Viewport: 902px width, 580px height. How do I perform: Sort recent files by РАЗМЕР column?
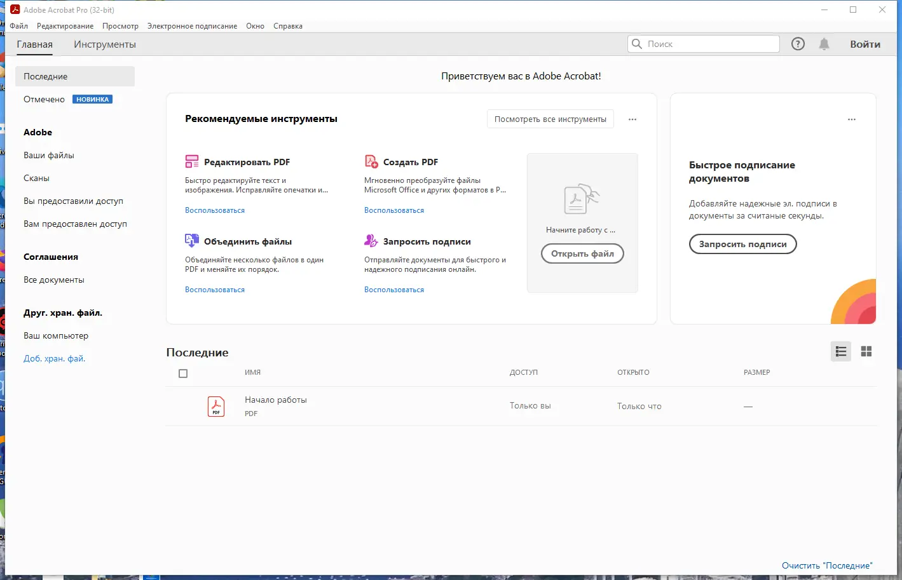point(756,372)
